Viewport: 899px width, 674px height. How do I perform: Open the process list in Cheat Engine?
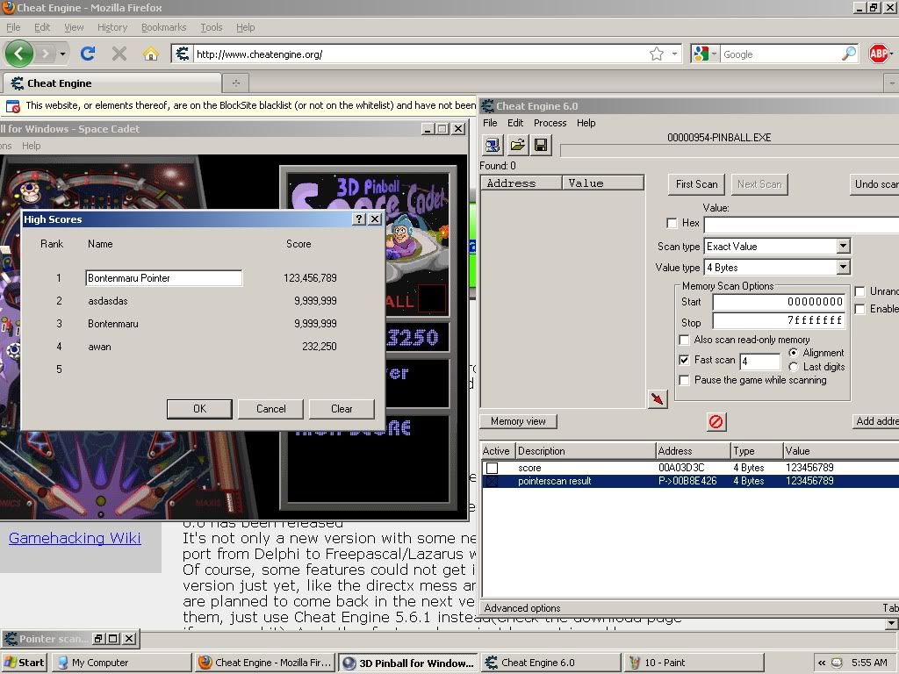pos(493,145)
